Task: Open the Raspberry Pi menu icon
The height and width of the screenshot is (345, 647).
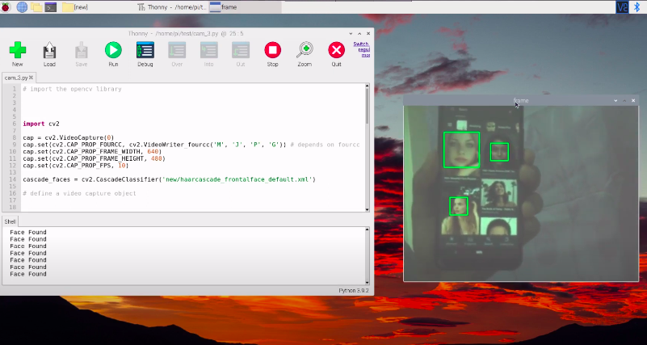Action: click(6, 6)
